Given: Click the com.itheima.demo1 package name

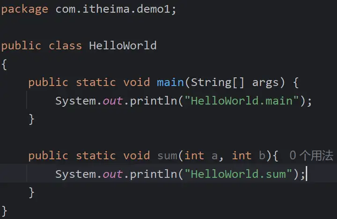Looking at the screenshot, I should (x=113, y=9).
